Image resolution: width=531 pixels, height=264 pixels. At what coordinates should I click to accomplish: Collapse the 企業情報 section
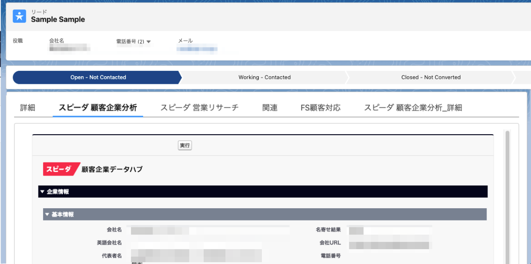pyautogui.click(x=43, y=192)
